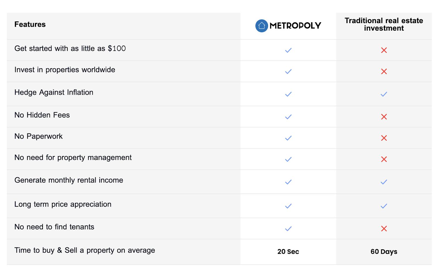The image size is (440, 270).
Task: Click the METROPOLY brand name text
Action: pyautogui.click(x=295, y=26)
